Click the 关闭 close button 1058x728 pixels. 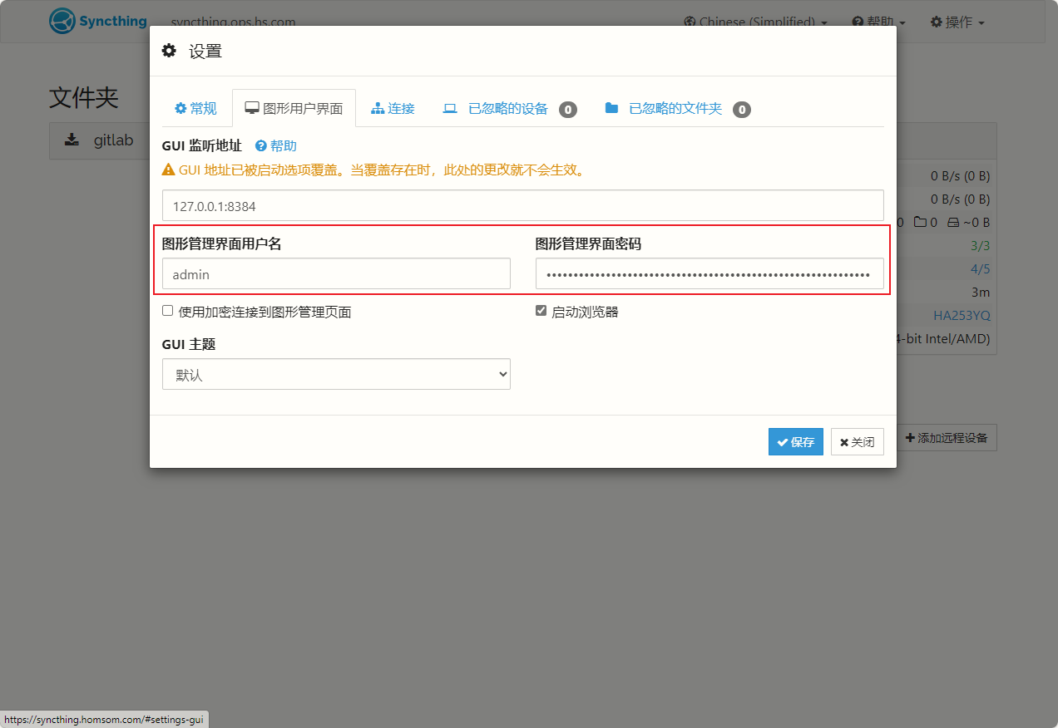tap(857, 442)
